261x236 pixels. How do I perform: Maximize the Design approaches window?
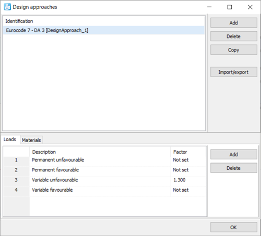tap(230, 7)
